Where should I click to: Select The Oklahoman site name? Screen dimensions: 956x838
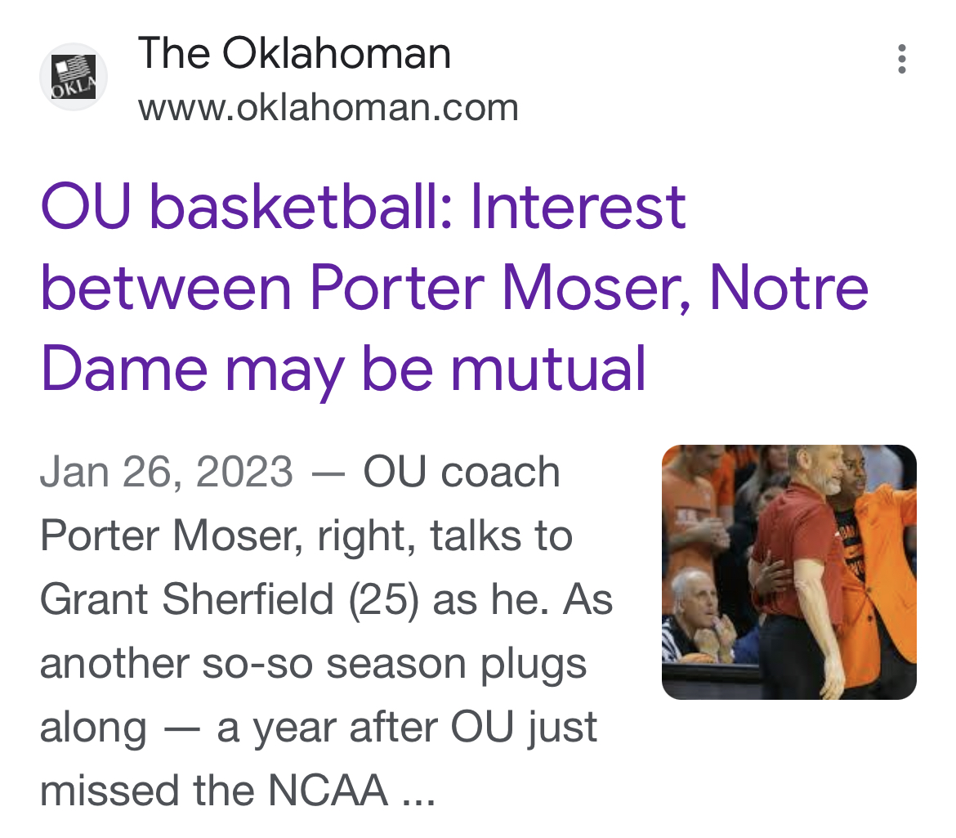click(294, 54)
